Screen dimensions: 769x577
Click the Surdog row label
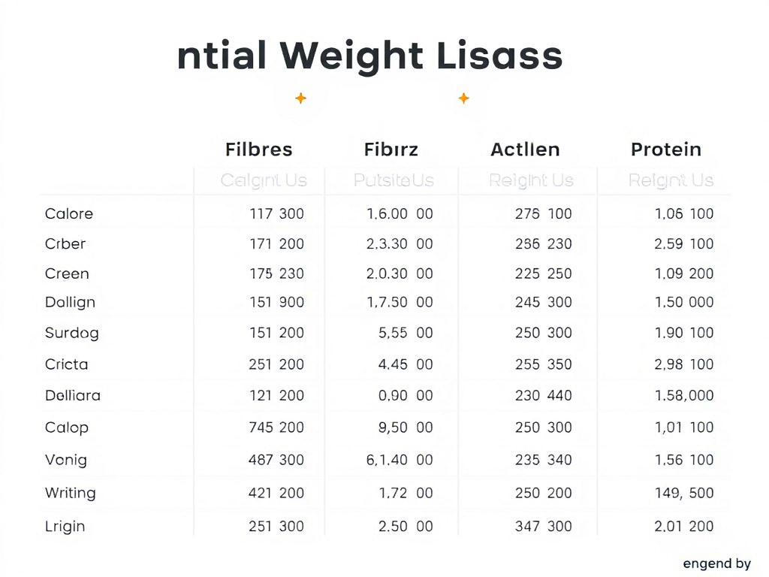pos(71,333)
